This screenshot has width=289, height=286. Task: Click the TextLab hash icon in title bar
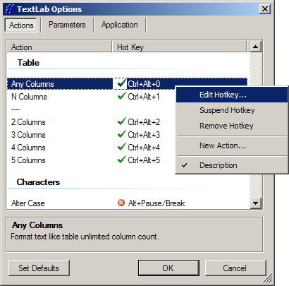10,9
